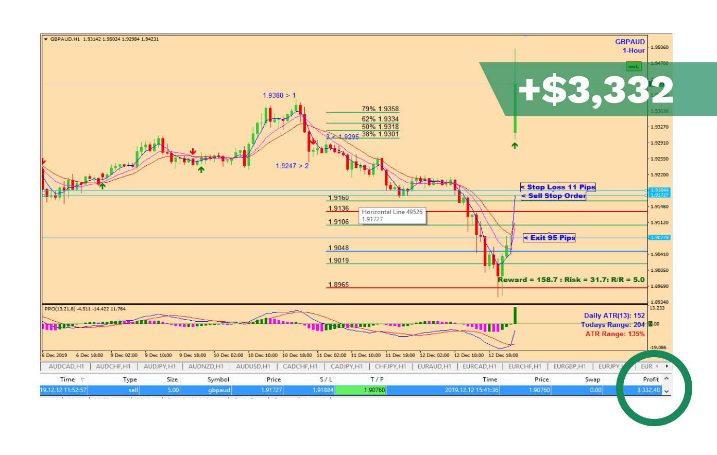This screenshot has height=455, width=717.
Task: Click the Daily ATR(13): 152 text
Action: tap(614, 316)
